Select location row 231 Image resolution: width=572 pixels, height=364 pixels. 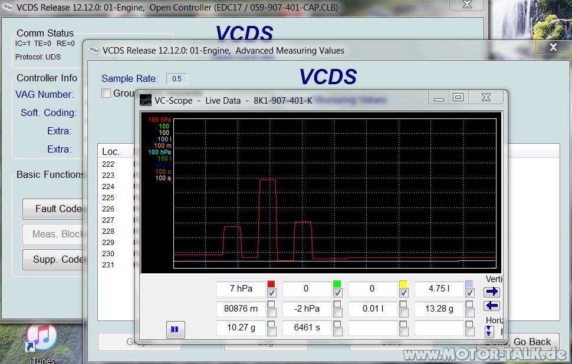[x=109, y=265]
